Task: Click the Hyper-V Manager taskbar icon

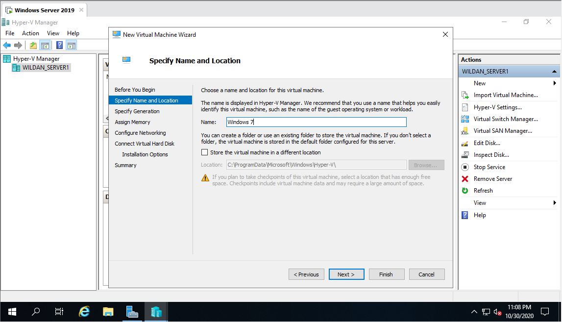Action: (x=156, y=312)
